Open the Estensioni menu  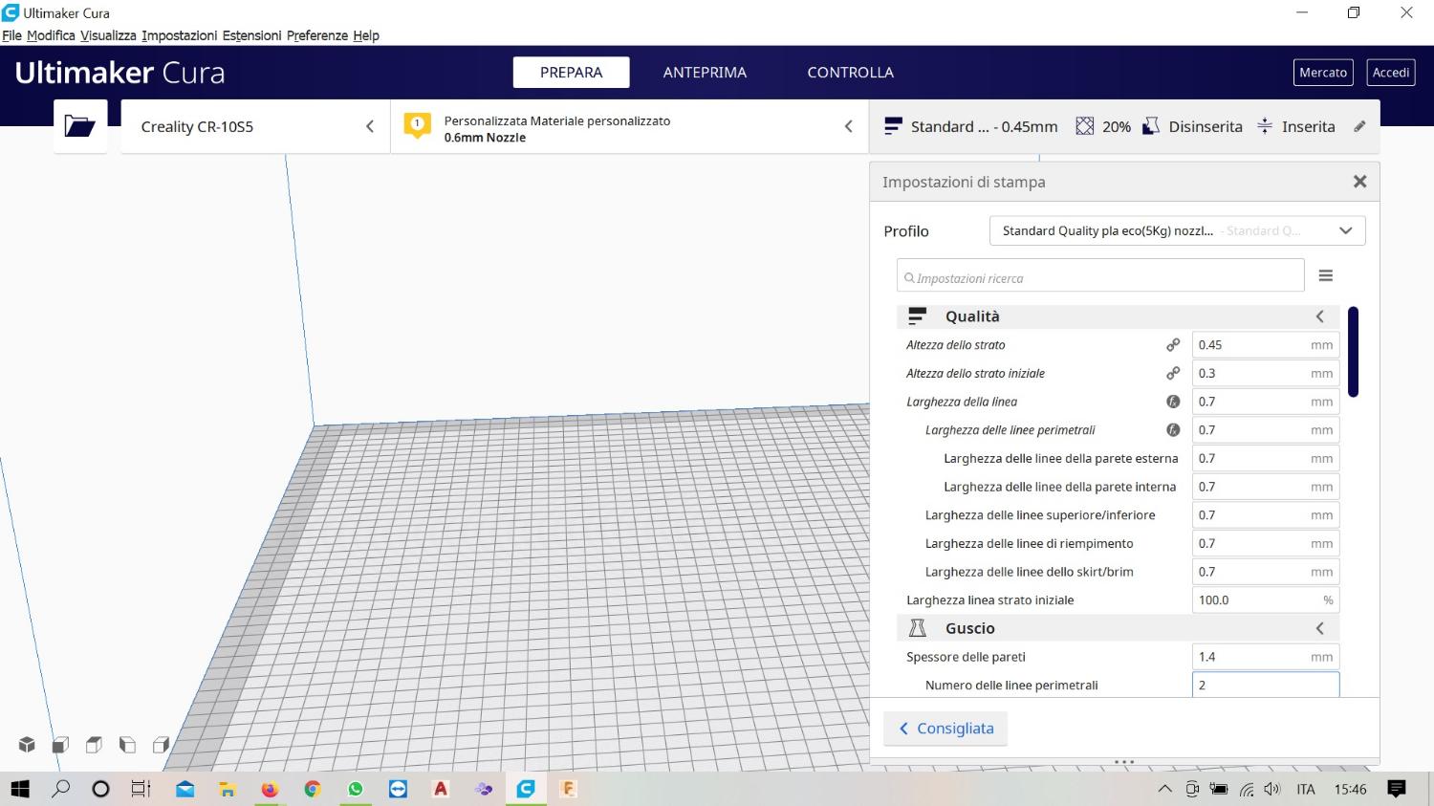[x=252, y=35]
